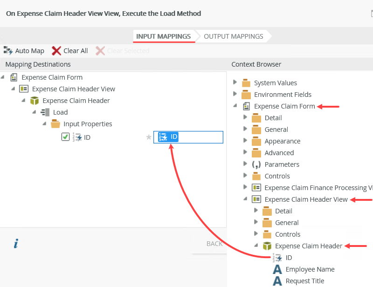
Task: Click the Request Title field icon
Action: coord(277,281)
